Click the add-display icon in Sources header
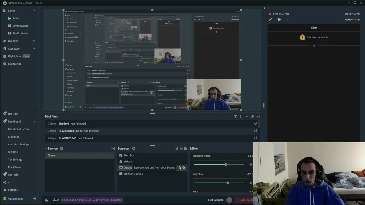This screenshot has height=205, width=365. click(x=176, y=149)
